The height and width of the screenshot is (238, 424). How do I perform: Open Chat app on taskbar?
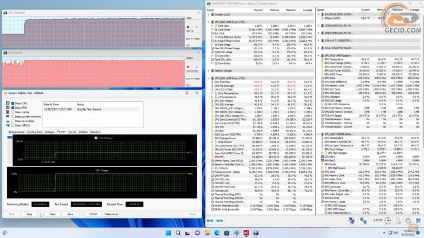coord(198,233)
